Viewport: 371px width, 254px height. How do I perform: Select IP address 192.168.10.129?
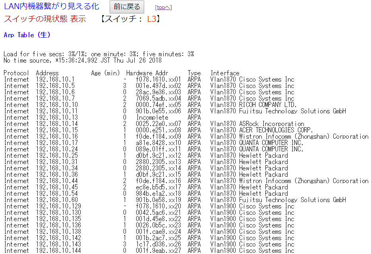coord(58,206)
